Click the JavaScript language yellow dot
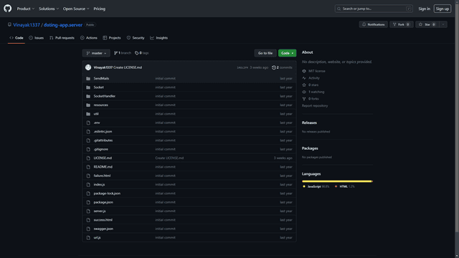The image size is (459, 258). tap(304, 186)
